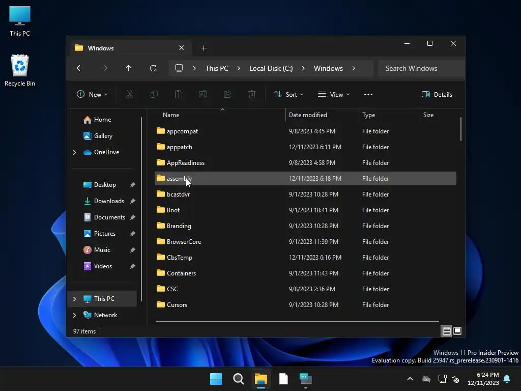Image resolution: width=521 pixels, height=391 pixels.
Task: Select the AppReadiness folder
Action: coord(305,163)
